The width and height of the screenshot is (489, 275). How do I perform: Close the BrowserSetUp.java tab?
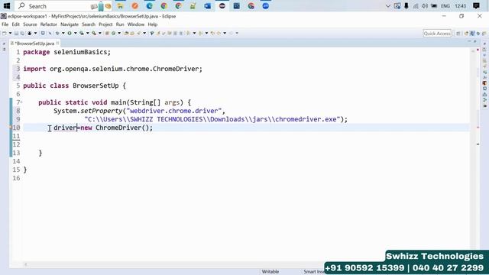coord(58,43)
